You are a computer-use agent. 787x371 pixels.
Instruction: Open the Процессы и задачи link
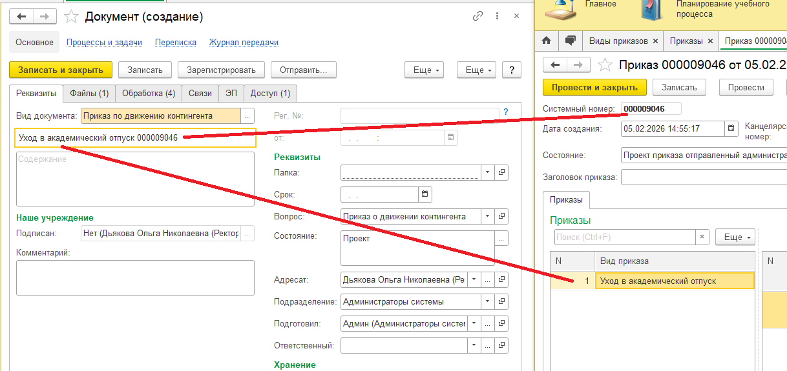click(x=104, y=43)
